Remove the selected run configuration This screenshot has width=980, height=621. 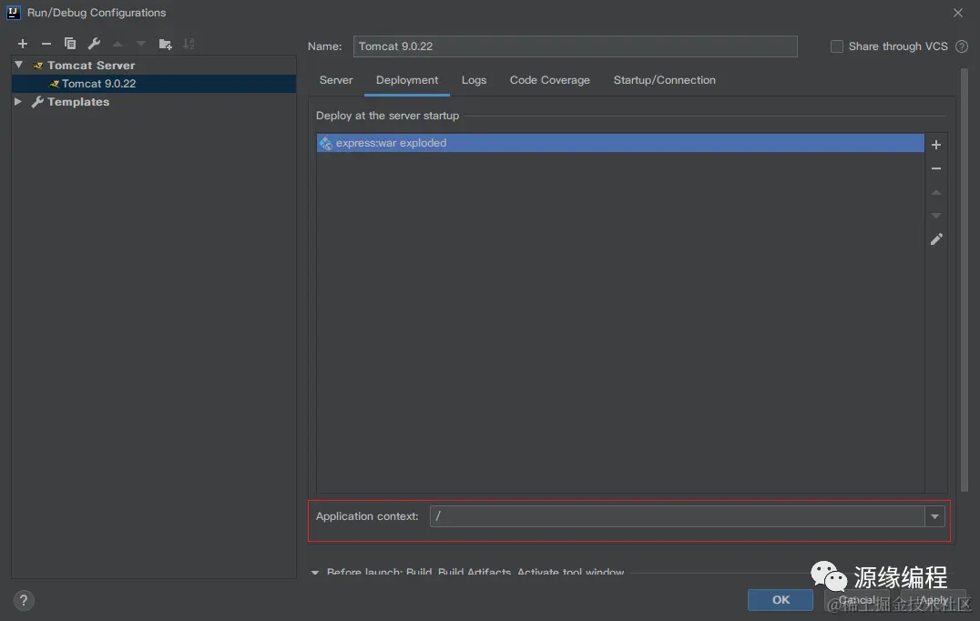tap(46, 44)
